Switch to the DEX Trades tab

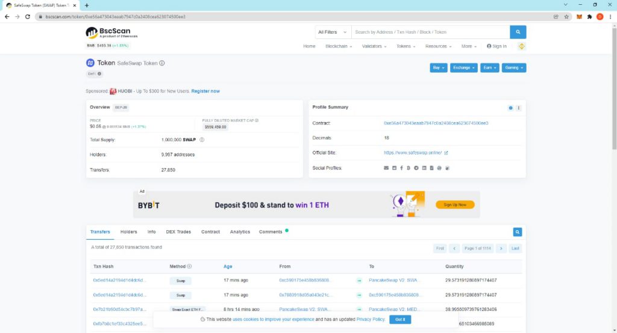(178, 232)
